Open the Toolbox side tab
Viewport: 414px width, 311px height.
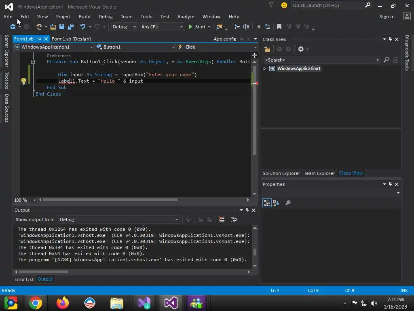(x=6, y=81)
